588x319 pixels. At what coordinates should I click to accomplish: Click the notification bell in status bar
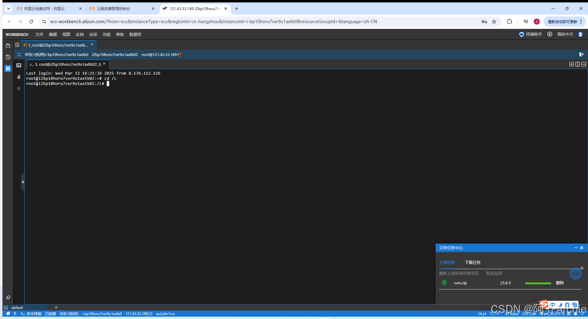tap(575, 314)
